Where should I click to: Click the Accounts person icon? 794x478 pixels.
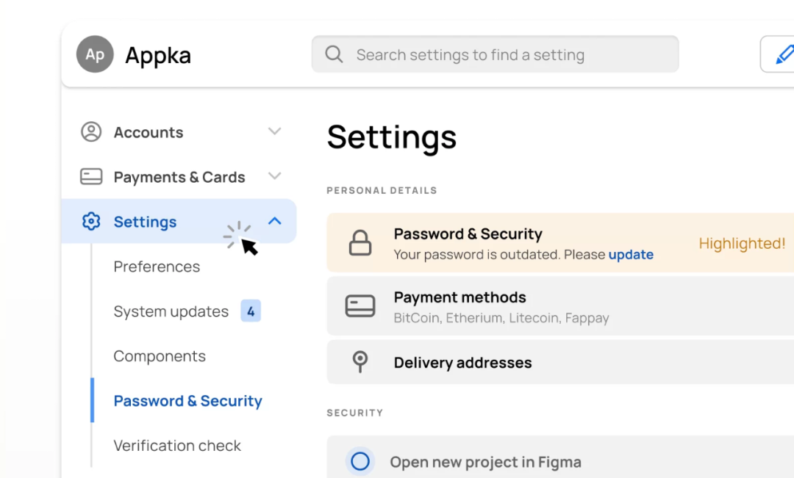point(91,132)
